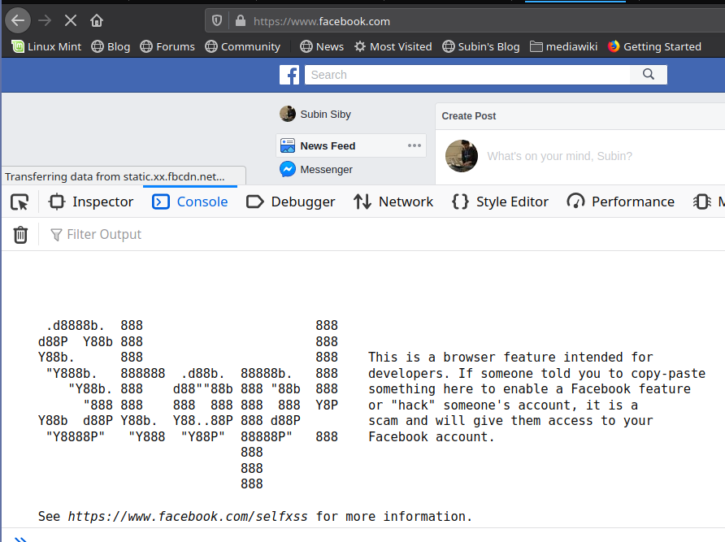Screen dimensions: 725x542
Task: Open Subin's Blog bookmark
Action: [x=481, y=46]
